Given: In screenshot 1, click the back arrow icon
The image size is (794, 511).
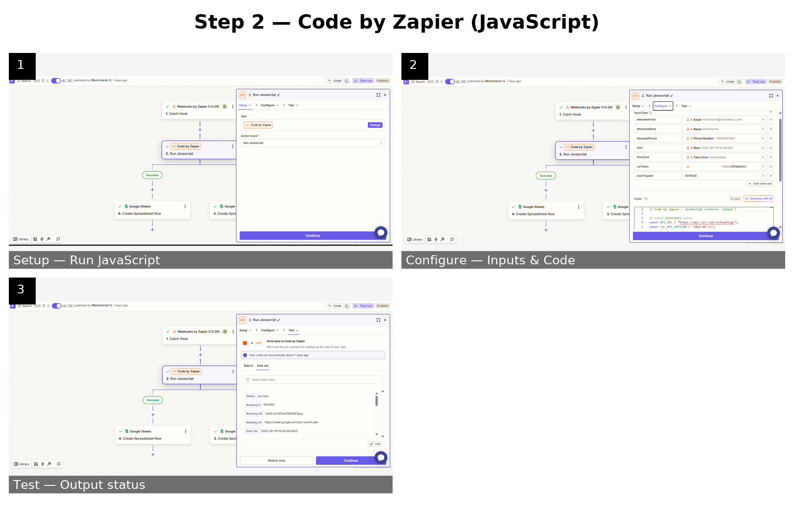Looking at the screenshot, I should [12, 81].
